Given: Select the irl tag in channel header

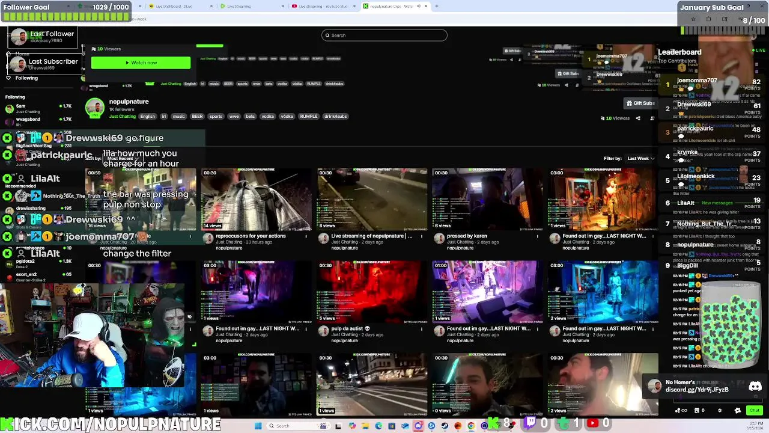Looking at the screenshot, I should (163, 117).
